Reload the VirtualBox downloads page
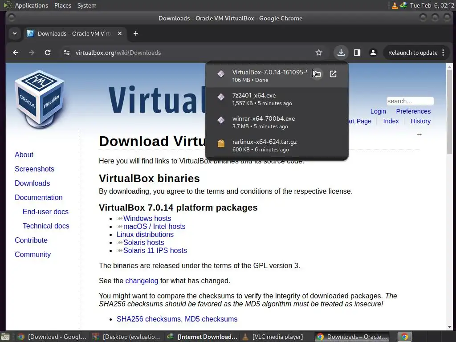Viewport: 456px width, 342px height. pos(48,53)
